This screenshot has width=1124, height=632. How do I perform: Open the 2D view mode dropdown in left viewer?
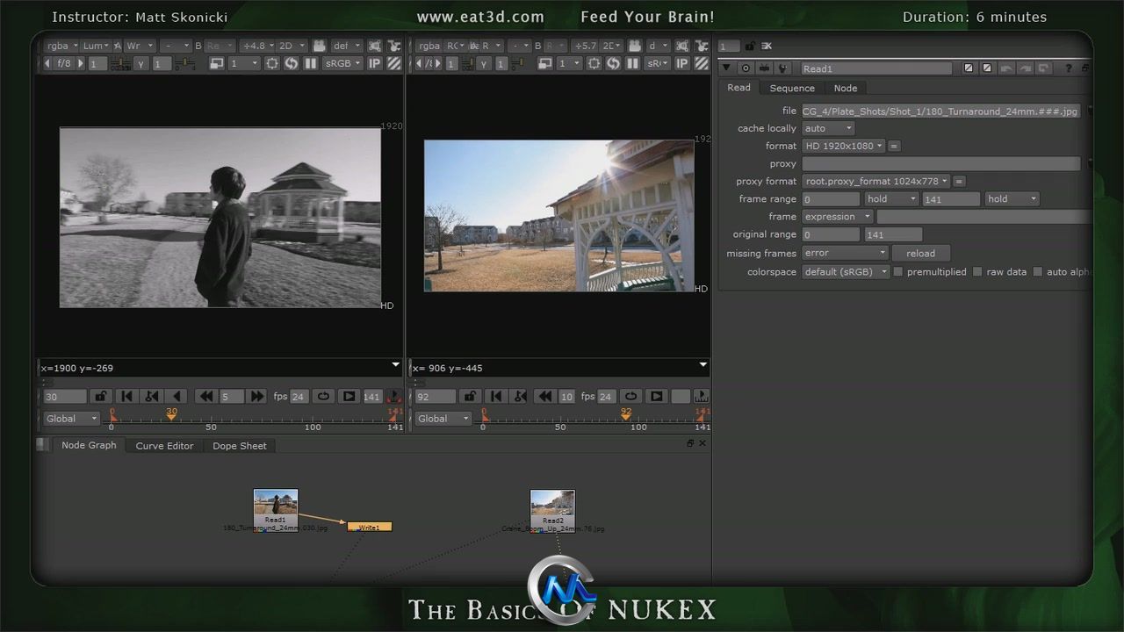292,46
